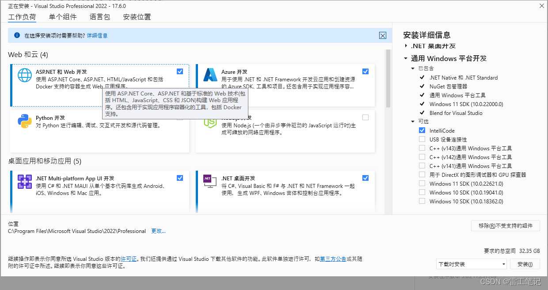548x290 pixels.
Task: Click the 32.35 GB total space value
Action: click(529, 251)
